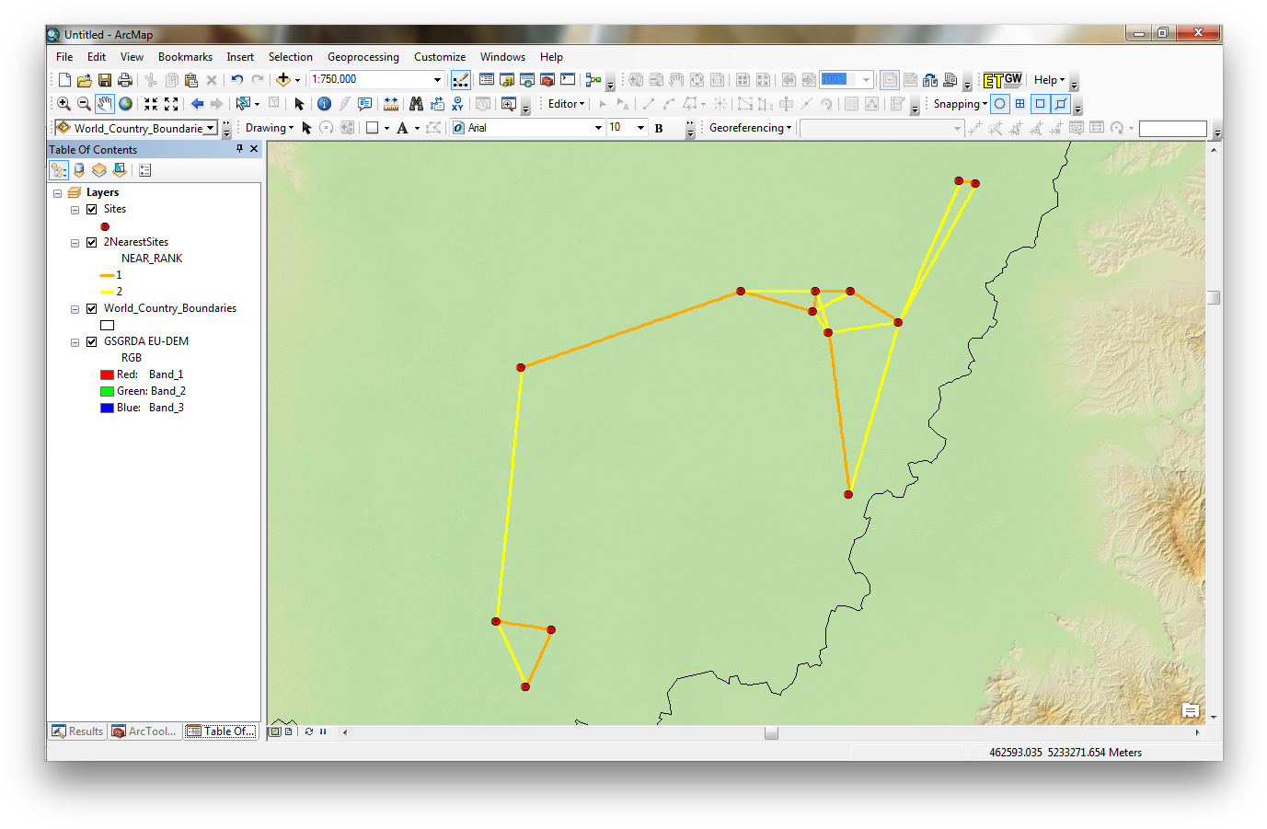
Task: Click the Go To XY tool
Action: point(457,103)
